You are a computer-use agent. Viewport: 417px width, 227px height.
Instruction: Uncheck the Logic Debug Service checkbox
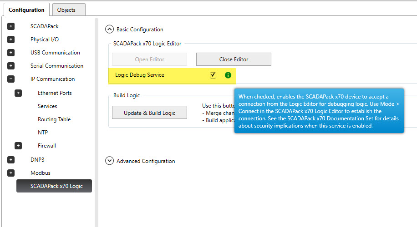coord(213,75)
